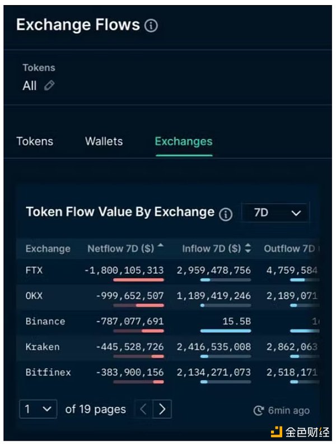Select the Binance exchange row
The height and width of the screenshot is (444, 336).
coord(45,322)
